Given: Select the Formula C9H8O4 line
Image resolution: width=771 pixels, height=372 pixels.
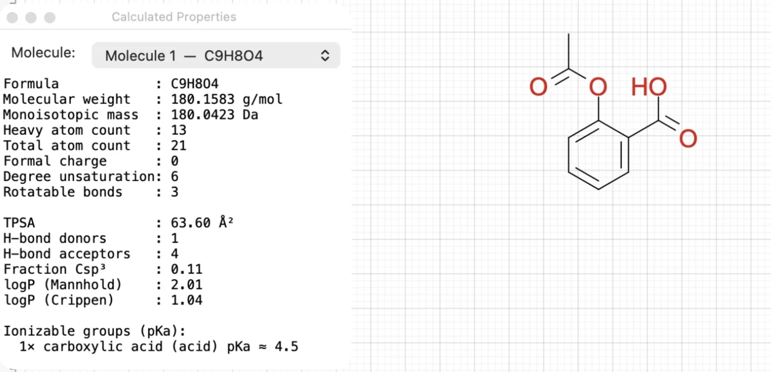Looking at the screenshot, I should tap(111, 84).
